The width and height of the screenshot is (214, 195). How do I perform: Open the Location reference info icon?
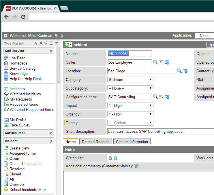185,71
